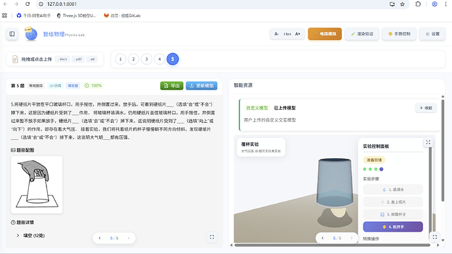
Task: Go to previous question in left pager
Action: (100, 238)
